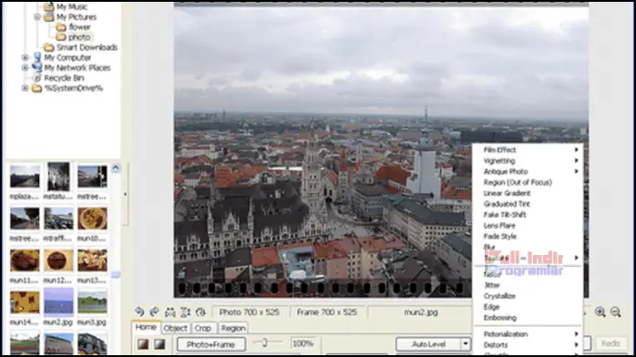Click the flip vertical icon
636x357 pixels.
185,312
